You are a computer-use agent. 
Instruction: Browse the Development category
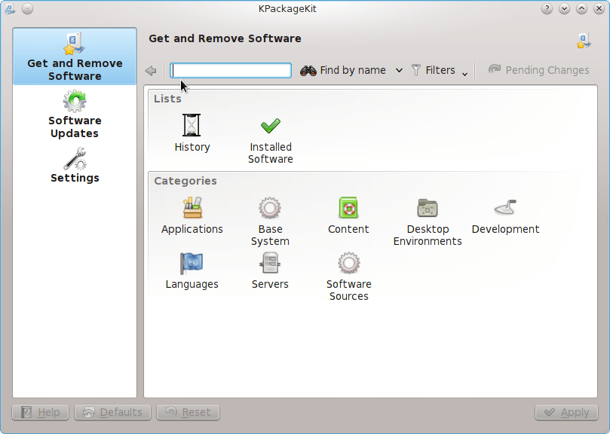505,215
